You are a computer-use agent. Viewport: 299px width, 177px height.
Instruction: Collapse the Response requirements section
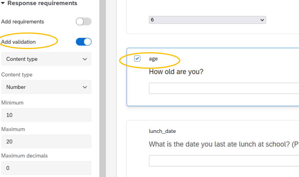3,3
